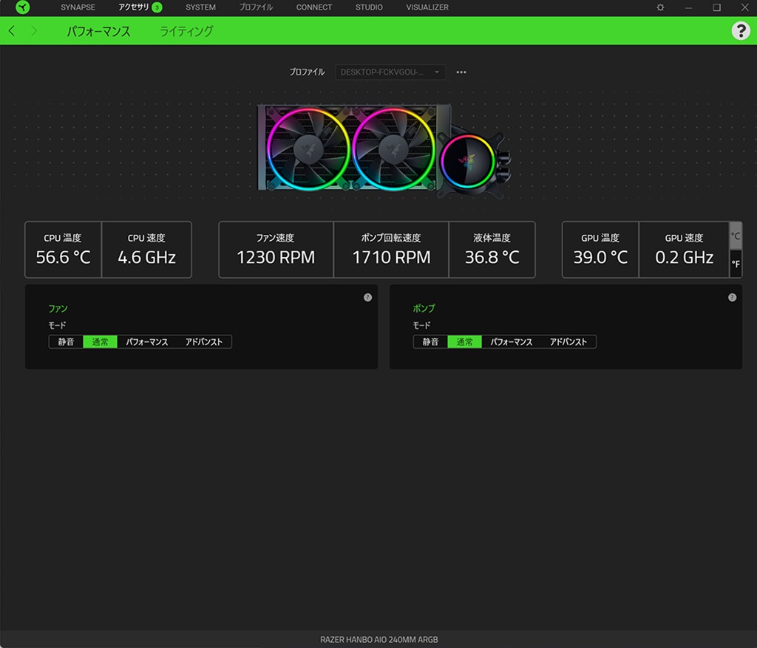
Task: Open the STUDIO menu item
Action: point(369,7)
